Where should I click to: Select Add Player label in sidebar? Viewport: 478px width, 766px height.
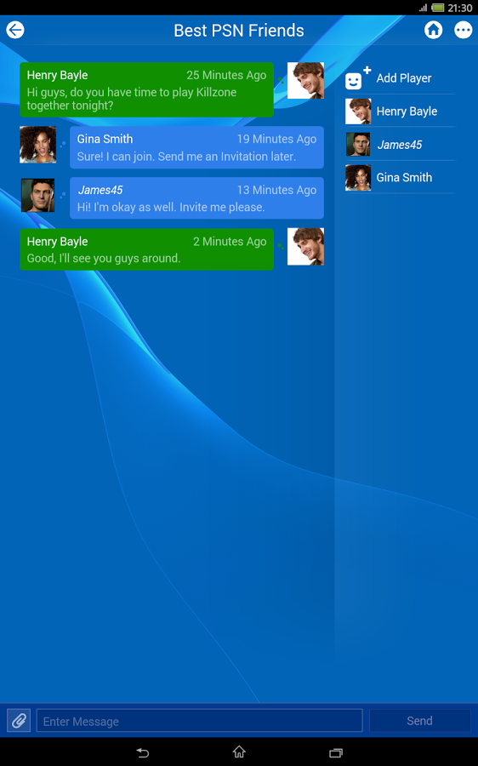pyautogui.click(x=404, y=78)
